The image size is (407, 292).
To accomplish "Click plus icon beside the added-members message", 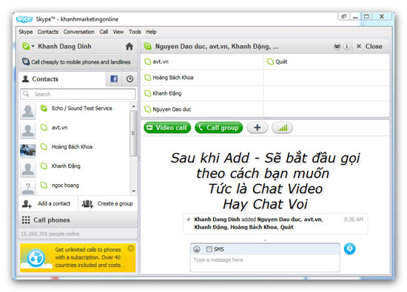I will tap(189, 220).
